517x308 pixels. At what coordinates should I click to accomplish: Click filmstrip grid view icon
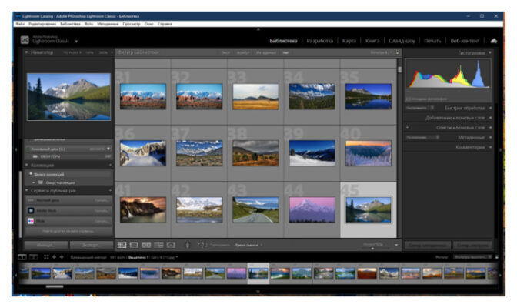coord(46,257)
